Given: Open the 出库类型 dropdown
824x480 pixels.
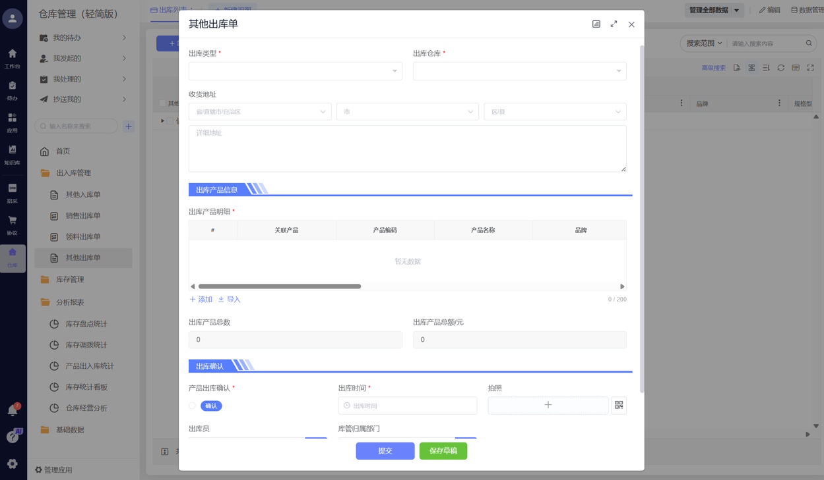Looking at the screenshot, I should pyautogui.click(x=295, y=71).
